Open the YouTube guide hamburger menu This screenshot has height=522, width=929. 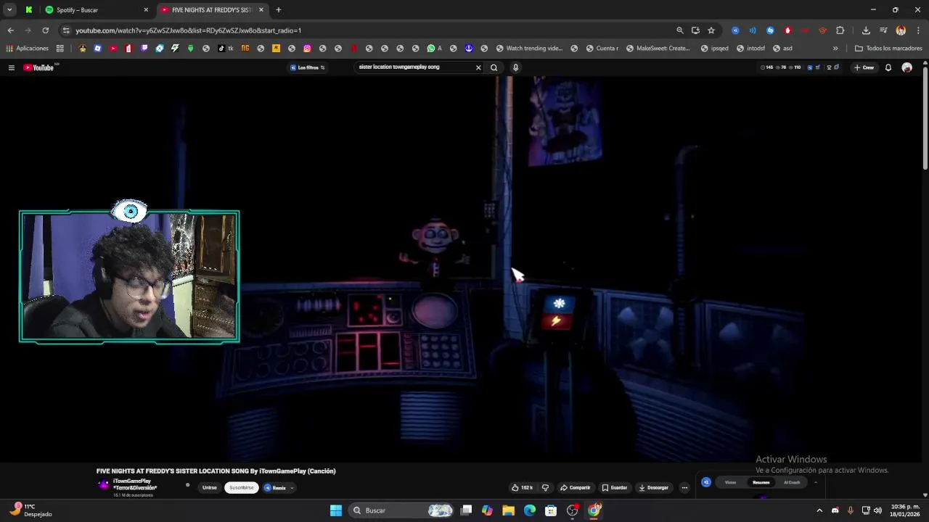point(11,67)
